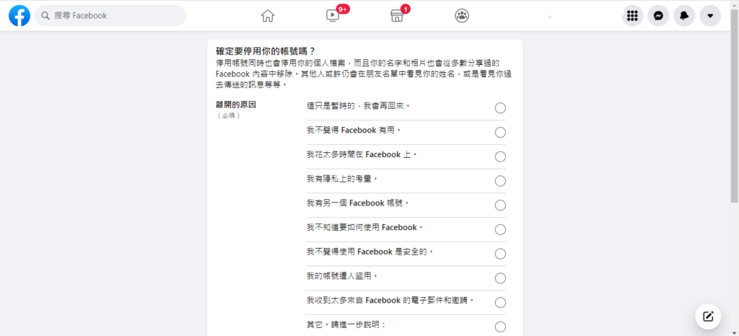The image size is (739, 336).
Task: Open the nine-dot menu grid icon
Action: [x=632, y=16]
